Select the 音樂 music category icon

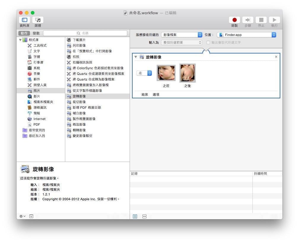pos(30,74)
